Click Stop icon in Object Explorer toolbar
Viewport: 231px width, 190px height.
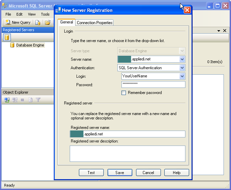22,100
